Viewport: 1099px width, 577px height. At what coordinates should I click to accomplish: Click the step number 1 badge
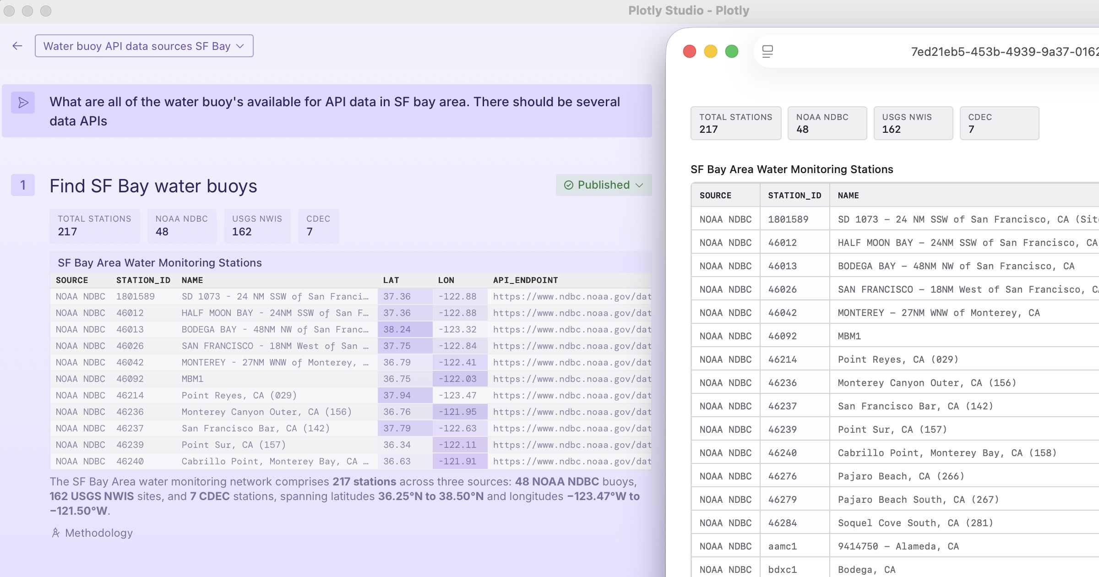click(x=23, y=185)
